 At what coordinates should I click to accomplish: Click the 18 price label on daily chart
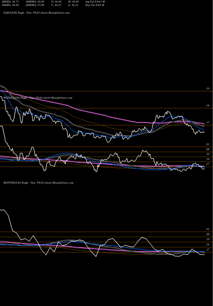pyautogui.click(x=208, y=105)
